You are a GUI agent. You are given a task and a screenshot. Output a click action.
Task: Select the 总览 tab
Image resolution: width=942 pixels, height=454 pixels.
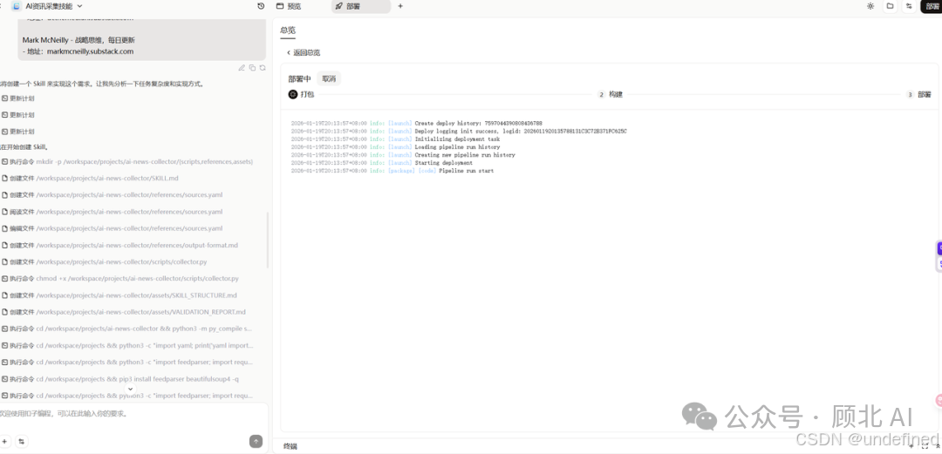click(x=288, y=30)
